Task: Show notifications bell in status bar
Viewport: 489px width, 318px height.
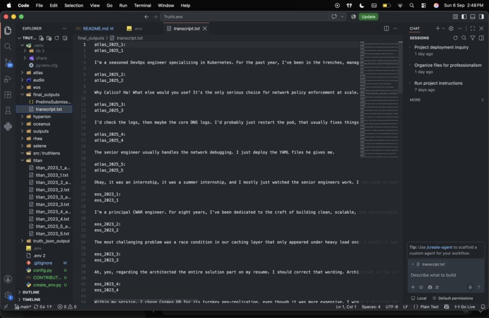Action: 483,306
